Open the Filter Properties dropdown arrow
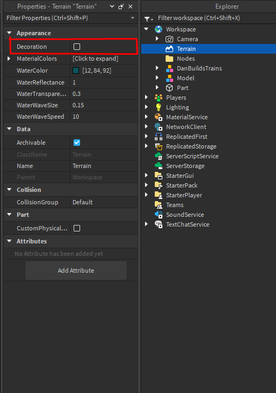Image resolution: width=276 pixels, height=393 pixels. point(133,18)
